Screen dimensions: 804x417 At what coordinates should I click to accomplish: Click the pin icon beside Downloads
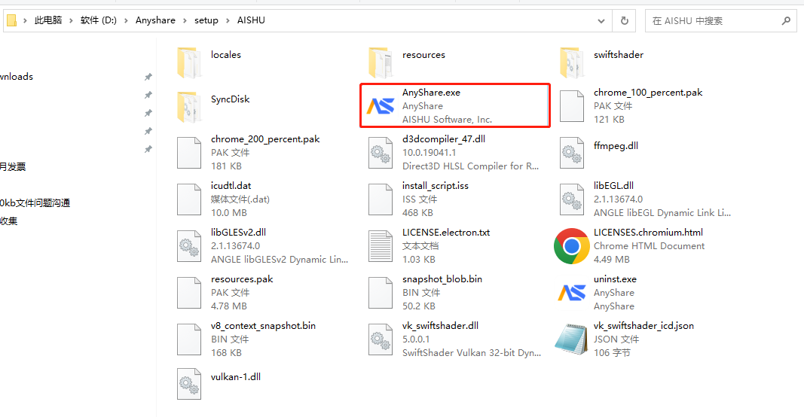click(148, 77)
